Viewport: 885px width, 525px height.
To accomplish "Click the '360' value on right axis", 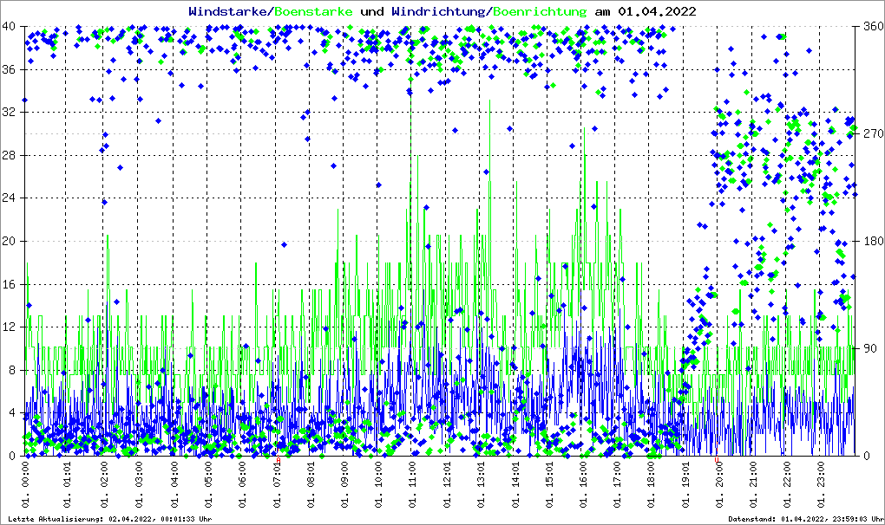I will coord(871,26).
